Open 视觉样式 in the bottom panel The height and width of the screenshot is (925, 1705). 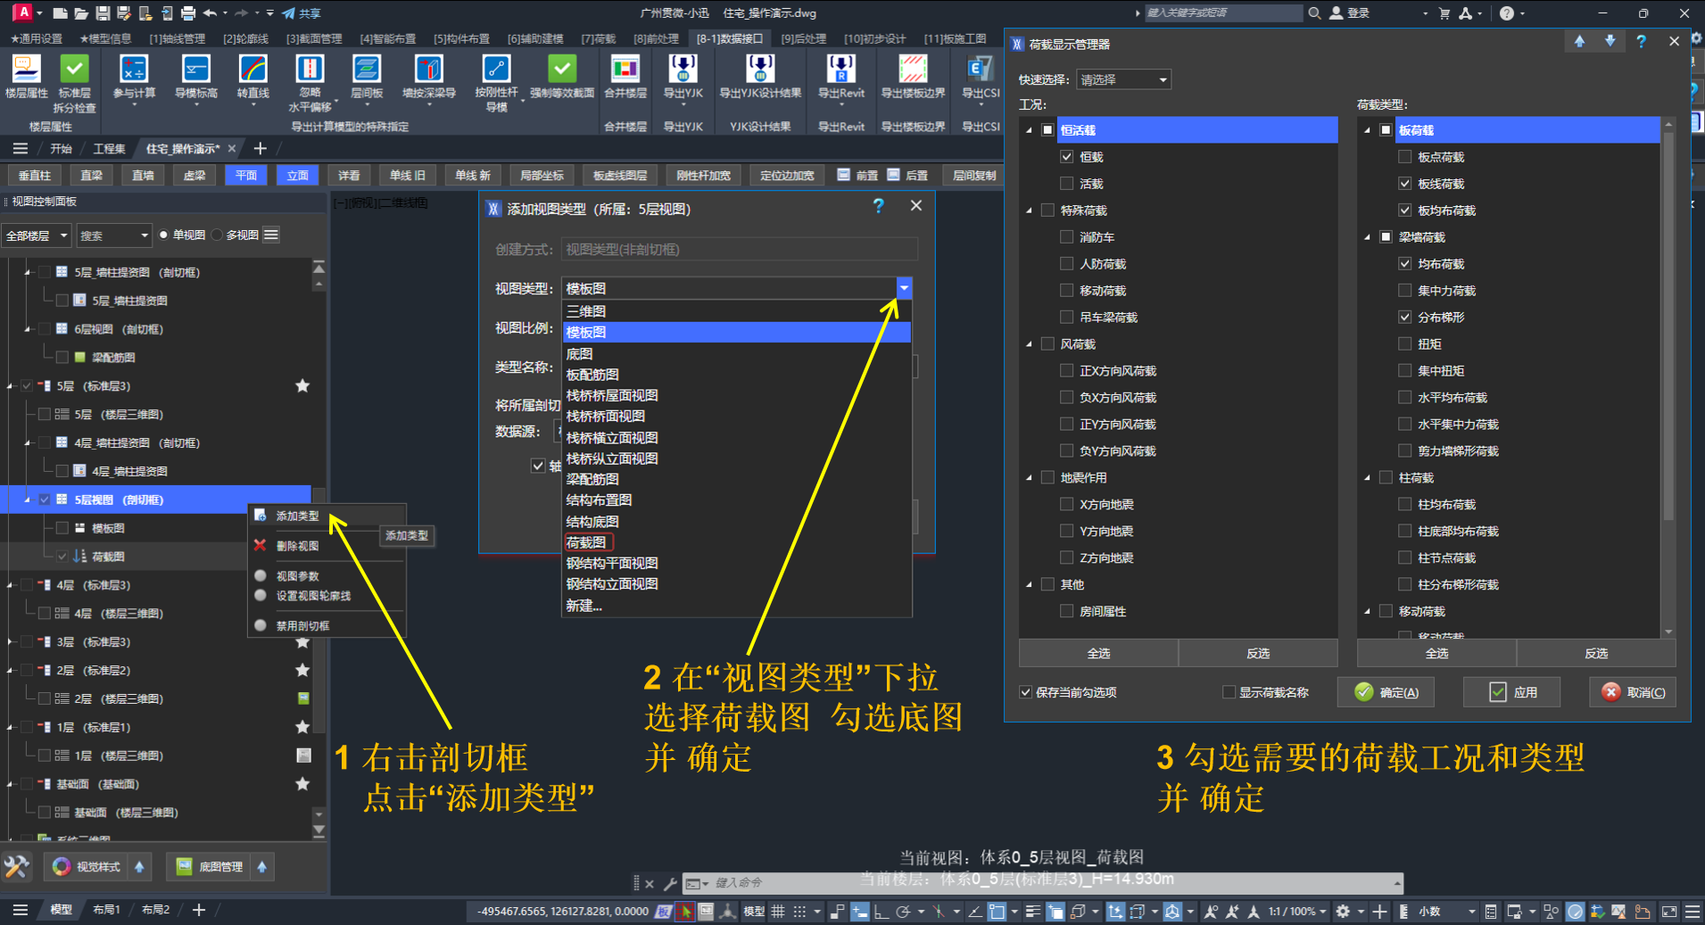pos(87,866)
